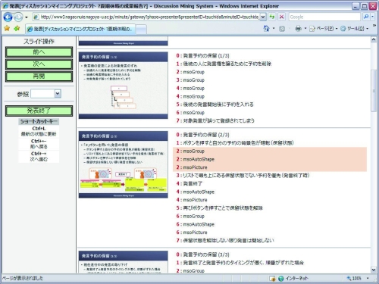The height and width of the screenshot is (284, 379).
Task: Select the 発言予約の保留 (2/3) slide thumbnail
Action: tap(124, 164)
